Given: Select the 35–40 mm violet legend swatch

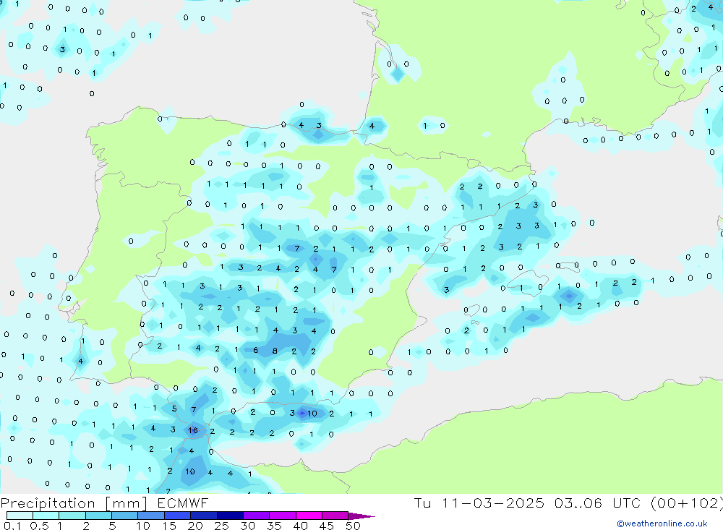Looking at the screenshot, I should 283,516.
